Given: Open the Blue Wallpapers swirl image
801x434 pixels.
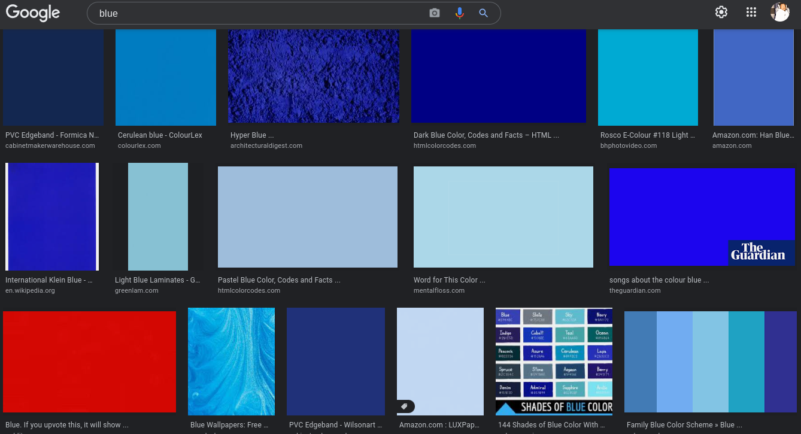Looking at the screenshot, I should point(231,362).
